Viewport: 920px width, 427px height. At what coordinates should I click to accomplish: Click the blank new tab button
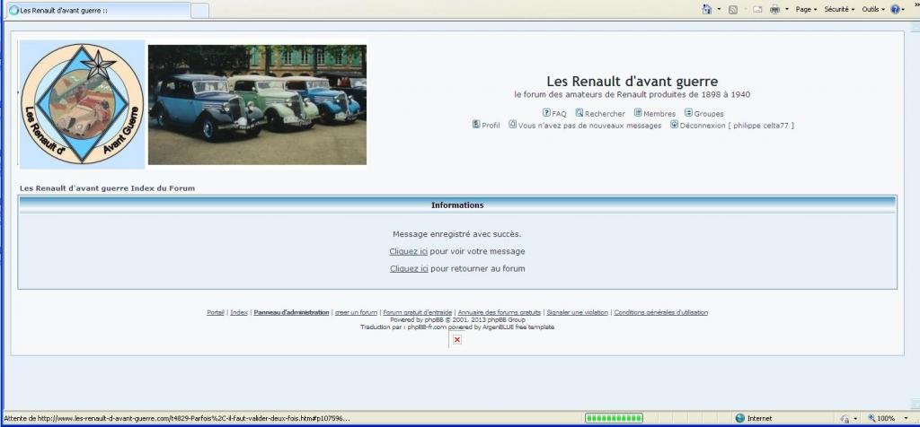click(x=200, y=11)
